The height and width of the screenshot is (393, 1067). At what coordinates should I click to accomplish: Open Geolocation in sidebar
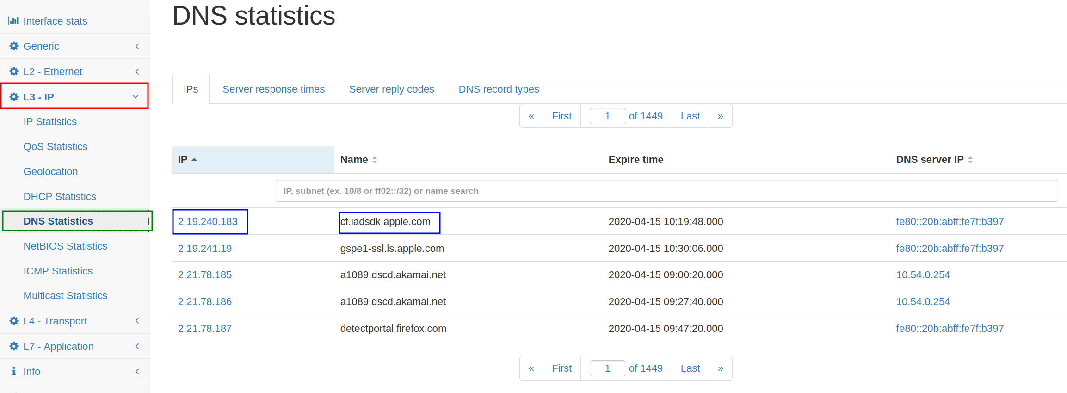pos(50,171)
